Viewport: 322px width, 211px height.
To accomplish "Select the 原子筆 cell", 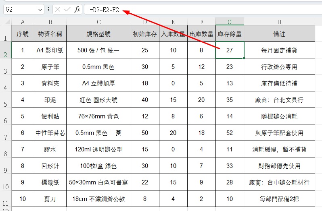I will coord(50,67).
